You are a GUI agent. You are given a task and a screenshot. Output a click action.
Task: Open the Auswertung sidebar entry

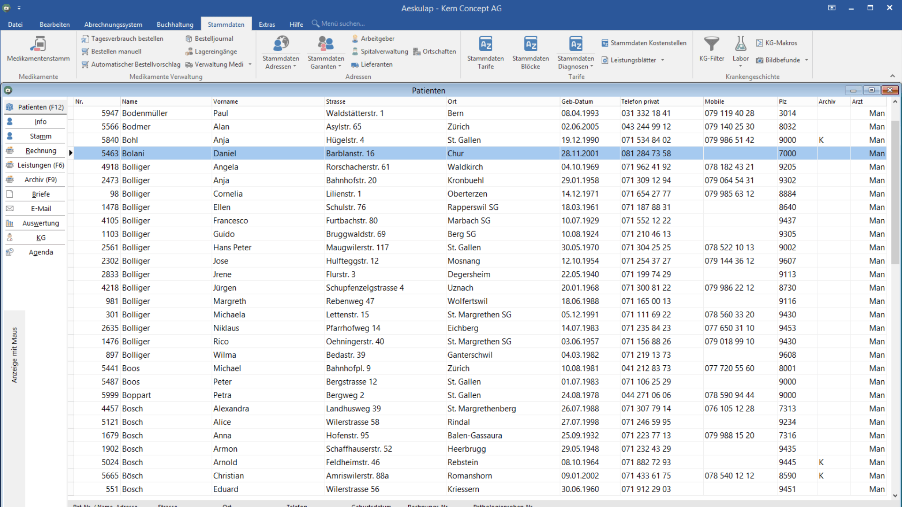click(x=41, y=223)
